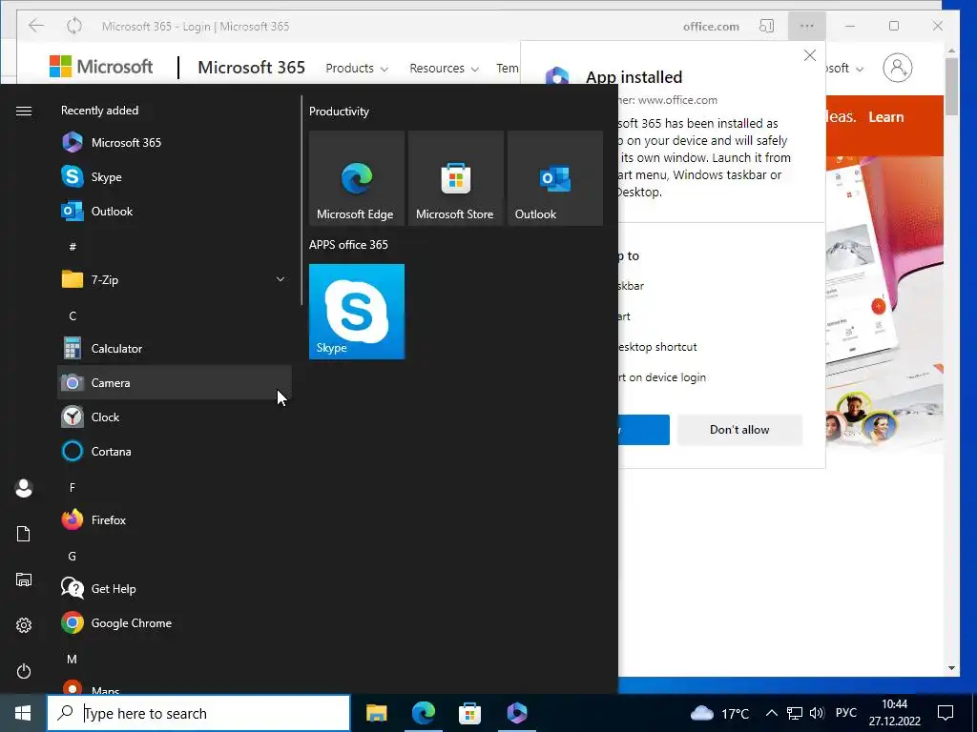This screenshot has width=977, height=732.
Task: Open Microsoft Edge from the taskbar
Action: (423, 713)
